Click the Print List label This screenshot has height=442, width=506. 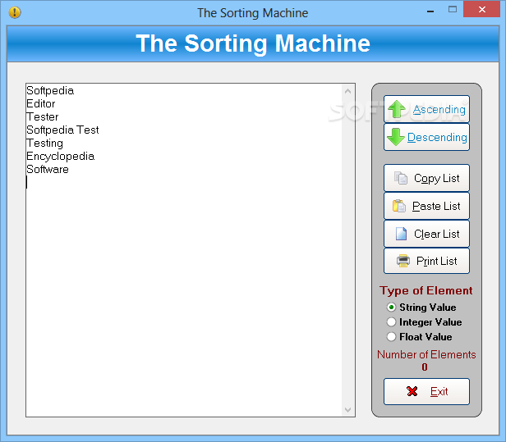[x=437, y=261]
